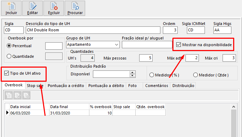Click the Percentual value input box
The image size is (242, 137).
pos(54,46)
